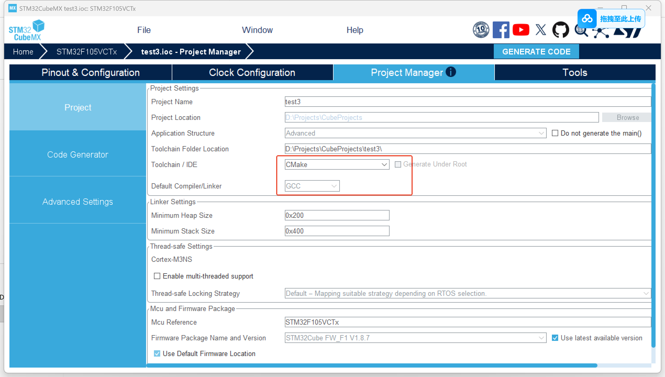The width and height of the screenshot is (665, 377).
Task: Click the STM32CubeMX logo
Action: tap(26, 30)
